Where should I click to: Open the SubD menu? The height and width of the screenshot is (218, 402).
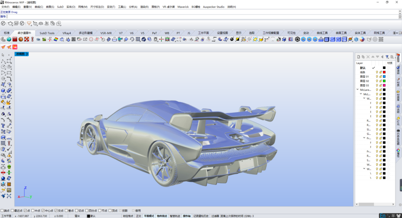pos(60,7)
